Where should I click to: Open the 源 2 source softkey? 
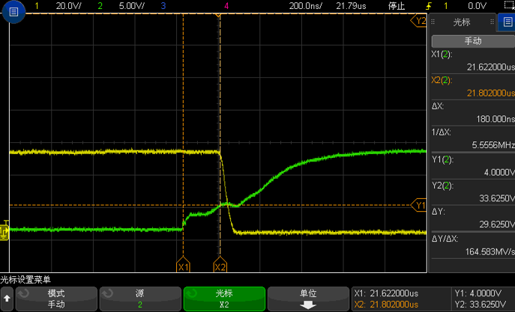coord(140,299)
